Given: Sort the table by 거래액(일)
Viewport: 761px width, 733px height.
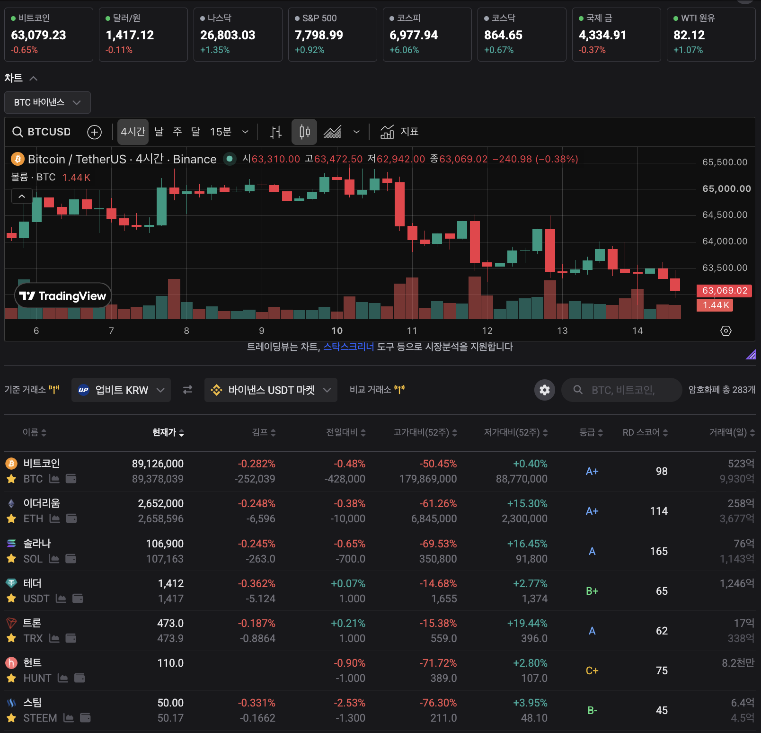Looking at the screenshot, I should pos(732,432).
